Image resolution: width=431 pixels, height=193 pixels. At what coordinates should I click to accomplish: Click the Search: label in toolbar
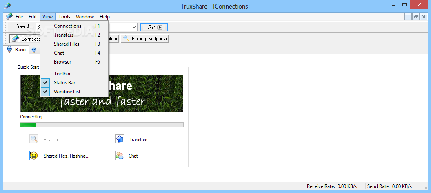24,26
